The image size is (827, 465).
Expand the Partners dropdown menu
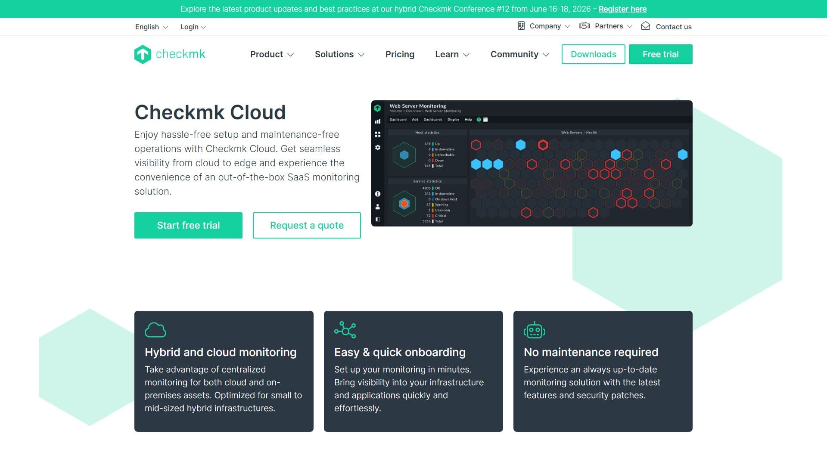click(613, 26)
